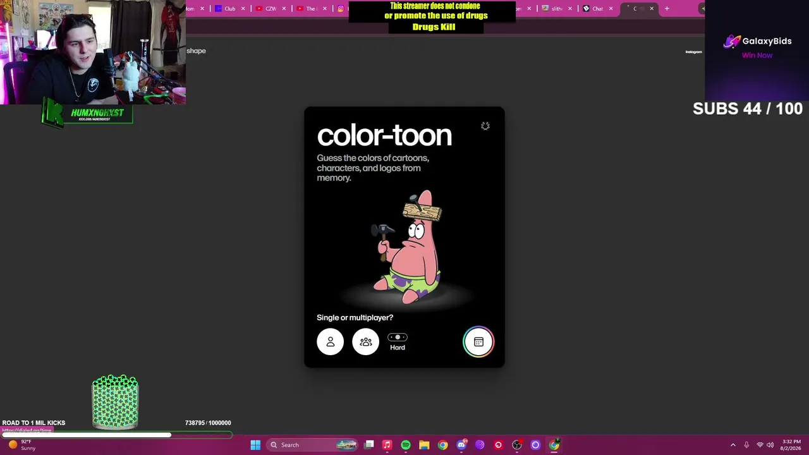
Task: Click the "Single or multiplayer?" prompt text
Action: [x=355, y=318]
